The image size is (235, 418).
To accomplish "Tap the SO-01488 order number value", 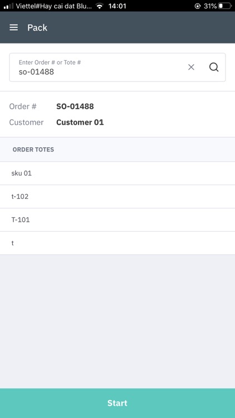I will point(75,106).
